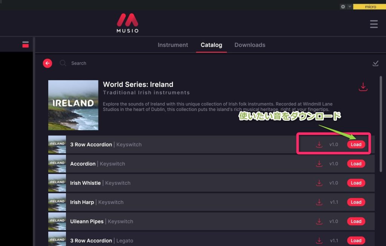The width and height of the screenshot is (386, 246).
Task: Click the red rack icon in sidebar
Action: [26, 44]
